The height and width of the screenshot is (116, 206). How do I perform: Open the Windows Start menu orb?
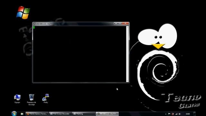click(14, 114)
